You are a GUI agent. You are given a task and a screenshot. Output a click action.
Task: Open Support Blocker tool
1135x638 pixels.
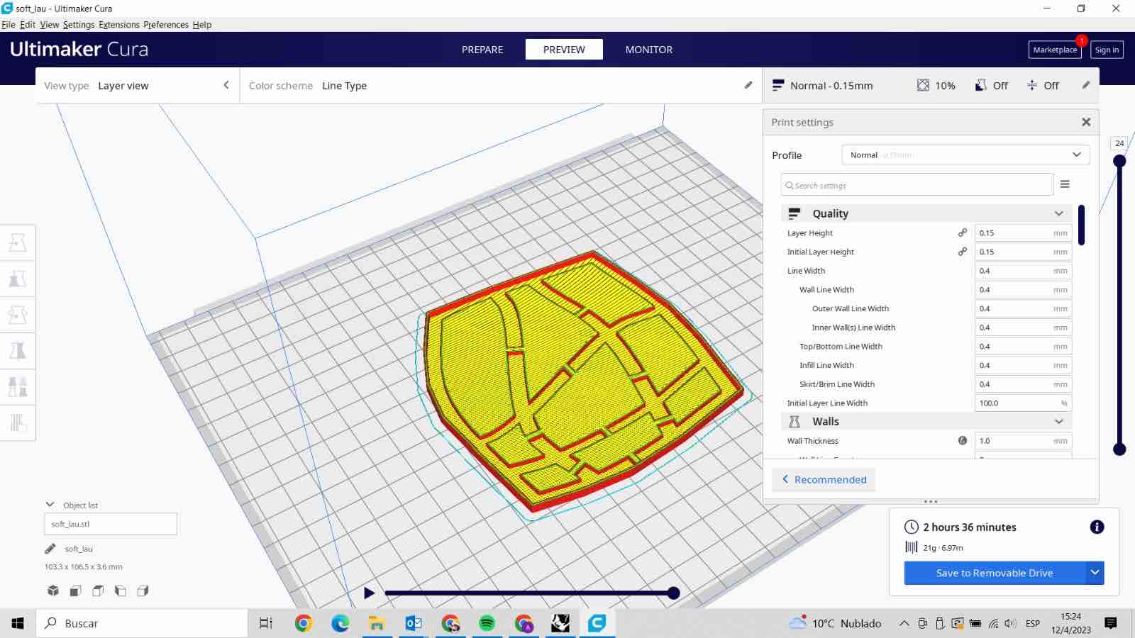pos(18,423)
